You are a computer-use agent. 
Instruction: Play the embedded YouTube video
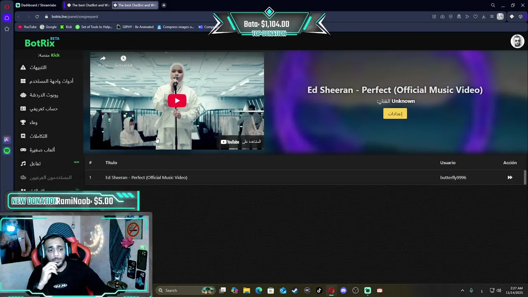point(177,101)
